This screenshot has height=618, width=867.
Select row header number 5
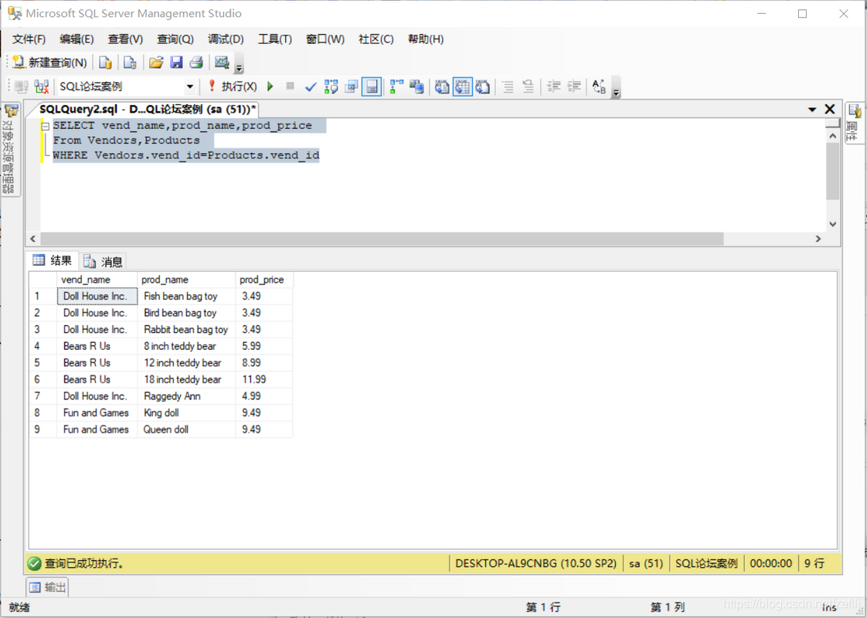tap(42, 363)
